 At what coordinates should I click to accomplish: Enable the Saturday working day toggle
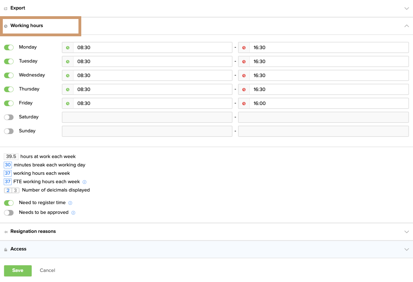(9, 117)
